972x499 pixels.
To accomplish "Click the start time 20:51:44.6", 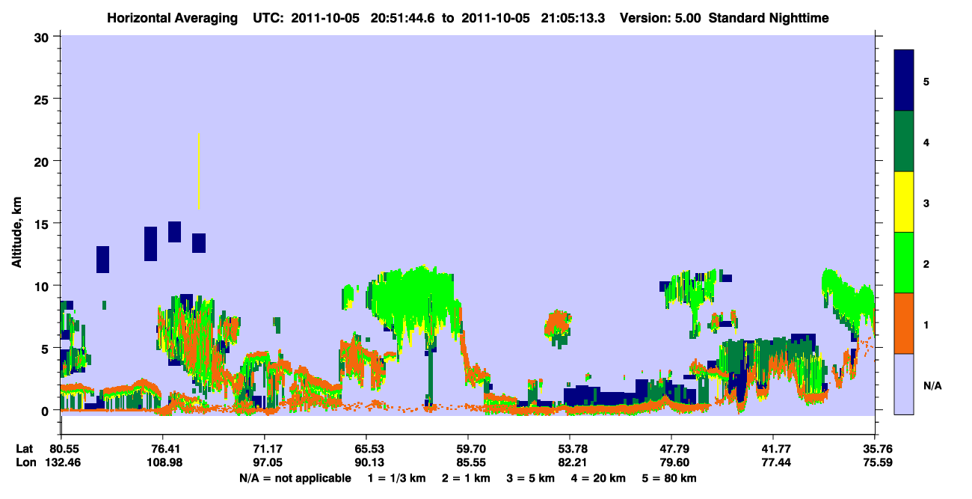I will coord(405,17).
